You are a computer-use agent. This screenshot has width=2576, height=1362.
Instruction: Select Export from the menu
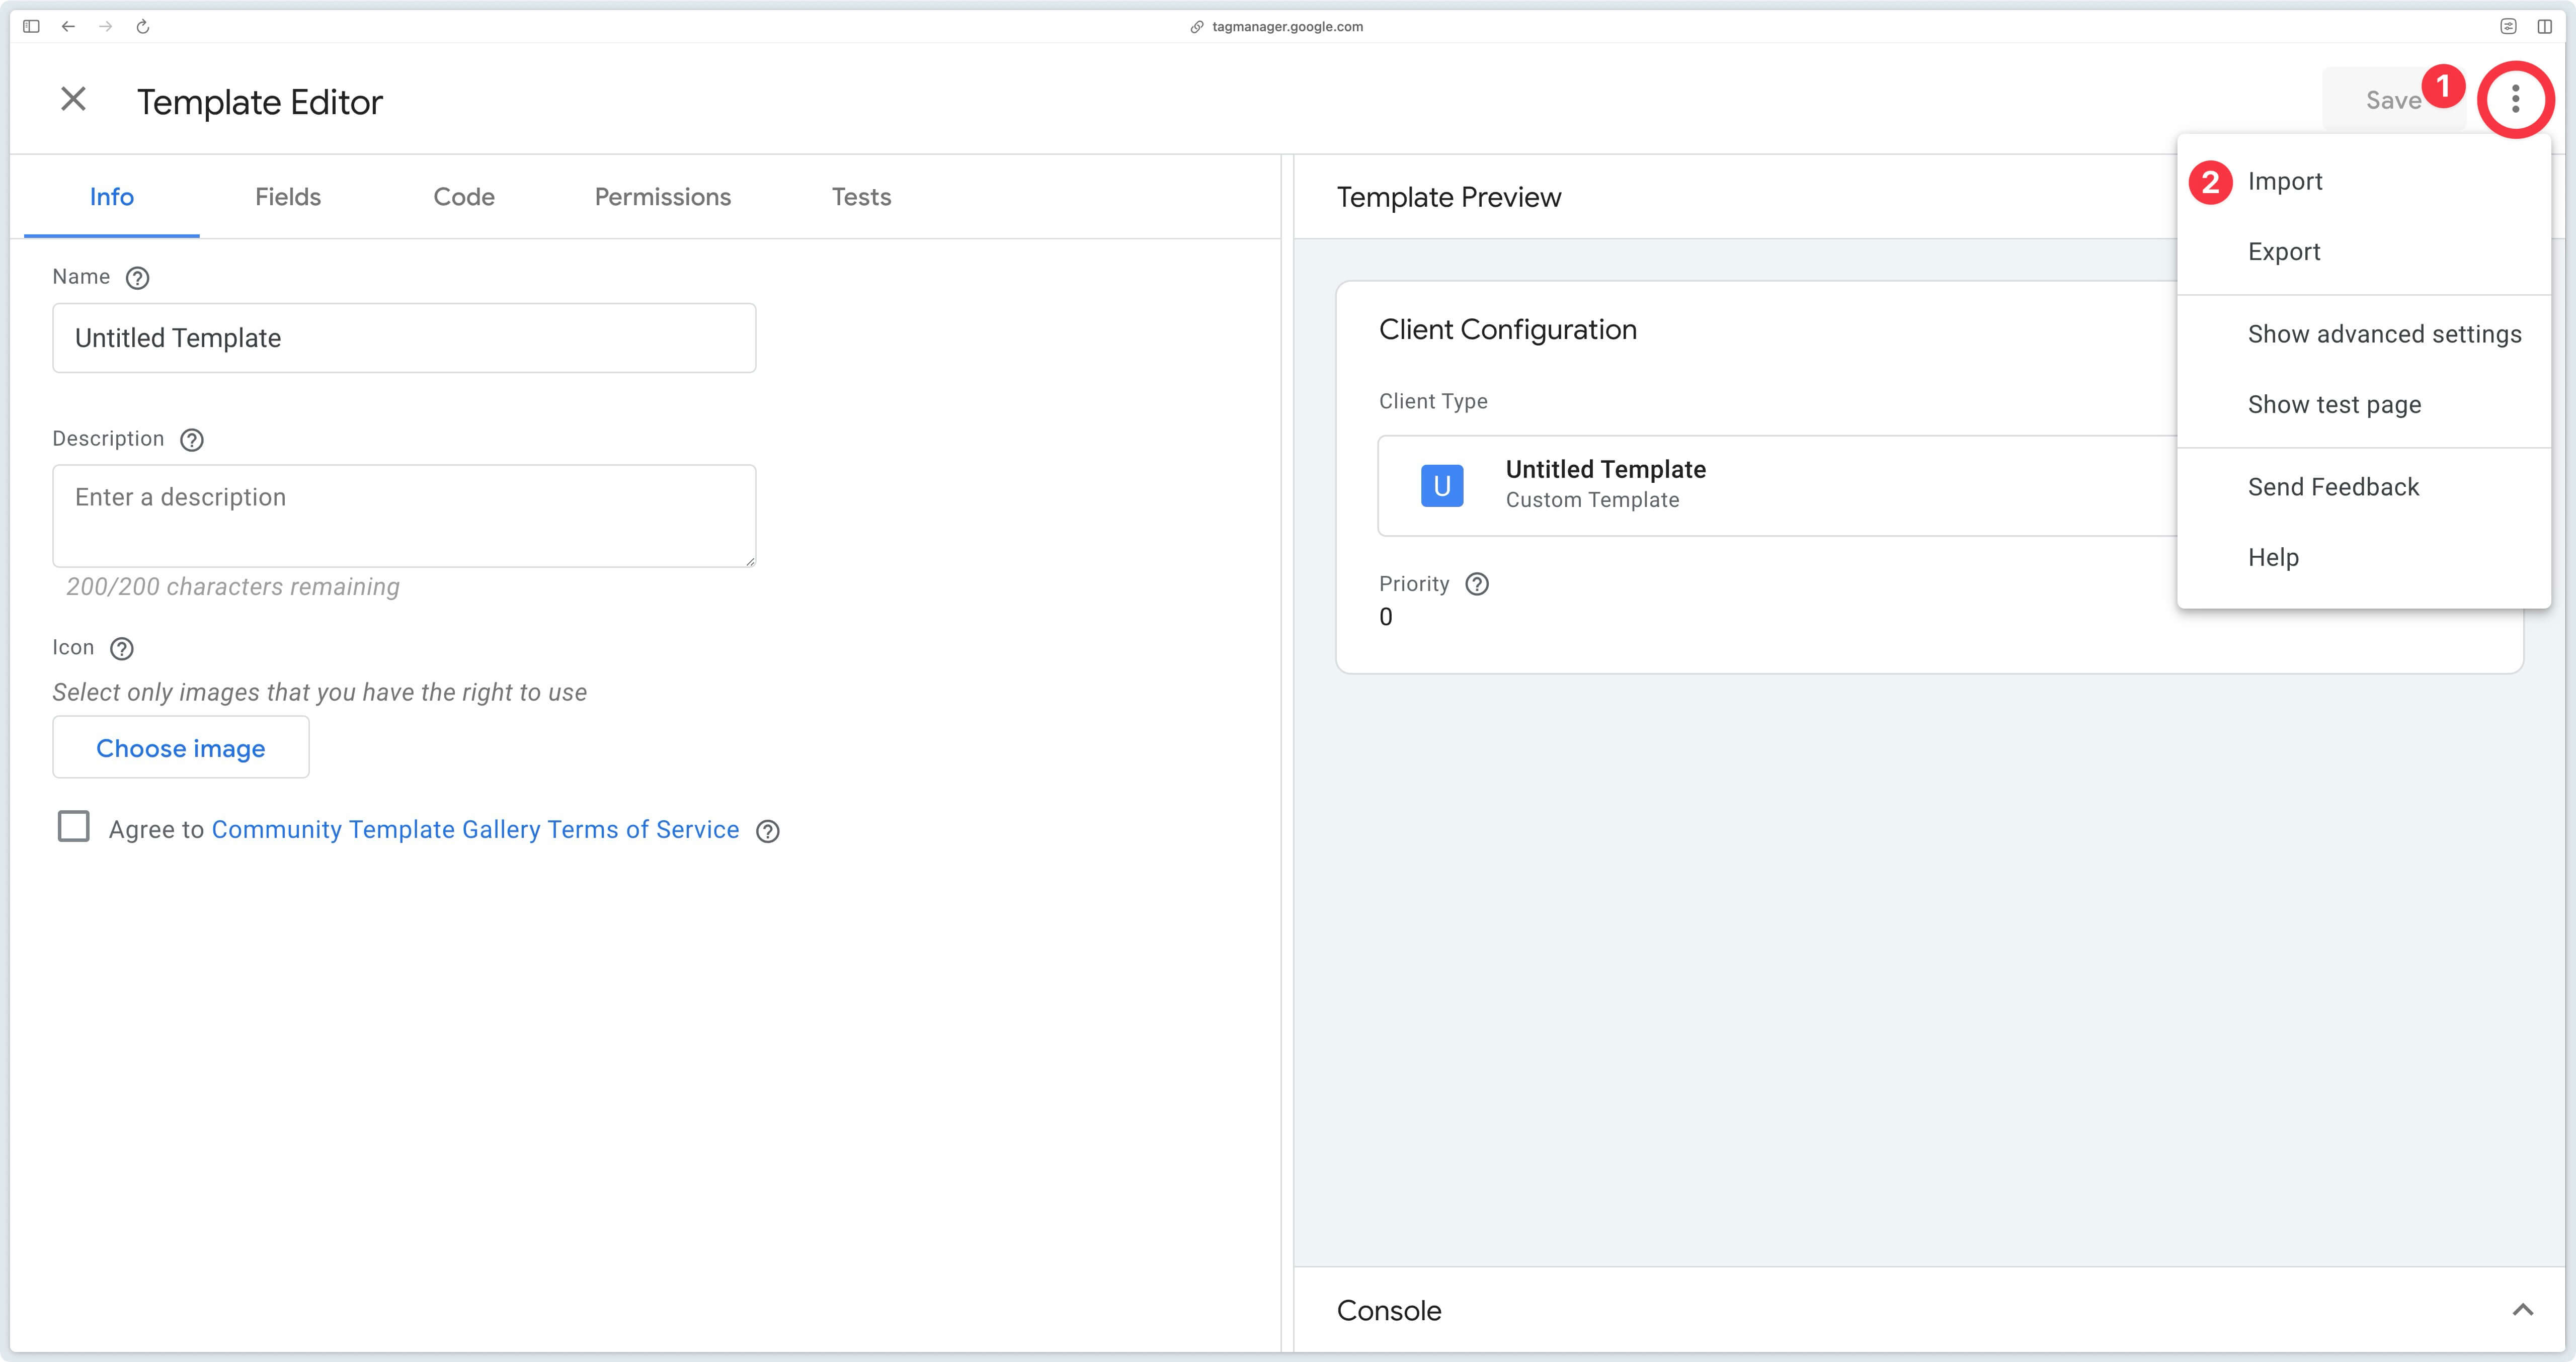coord(2364,252)
